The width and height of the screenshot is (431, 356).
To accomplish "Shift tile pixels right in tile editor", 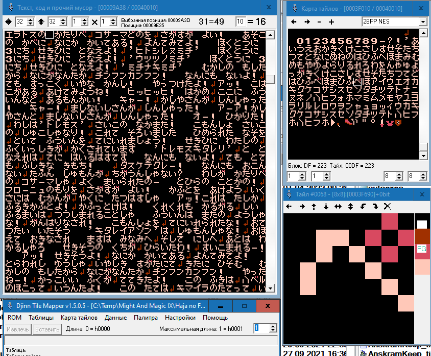I will [x=301, y=206].
